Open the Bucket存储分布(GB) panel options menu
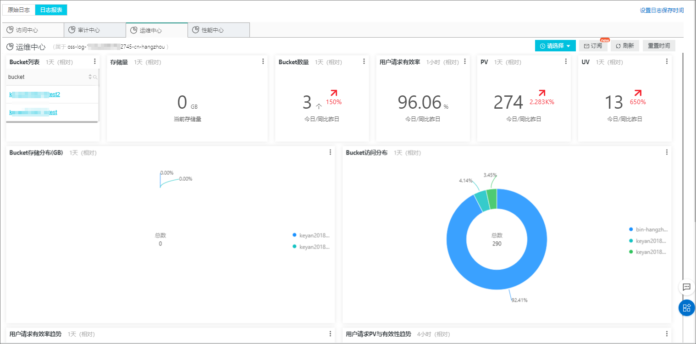The width and height of the screenshot is (696, 344). pos(330,152)
